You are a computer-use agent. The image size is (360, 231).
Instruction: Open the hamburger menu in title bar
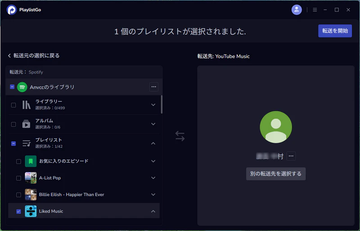tap(315, 10)
